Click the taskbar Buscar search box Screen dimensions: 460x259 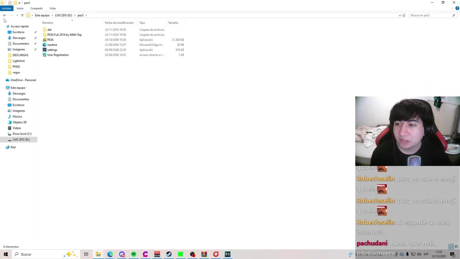[46, 254]
